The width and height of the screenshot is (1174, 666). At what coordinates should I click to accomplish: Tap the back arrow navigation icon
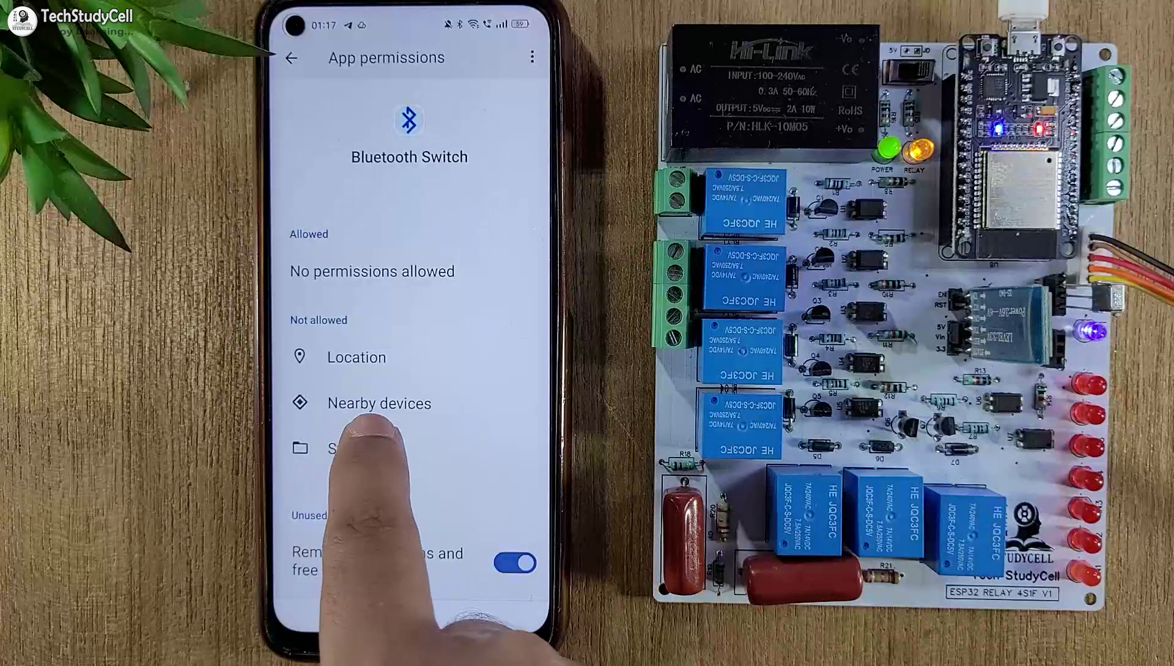point(292,56)
